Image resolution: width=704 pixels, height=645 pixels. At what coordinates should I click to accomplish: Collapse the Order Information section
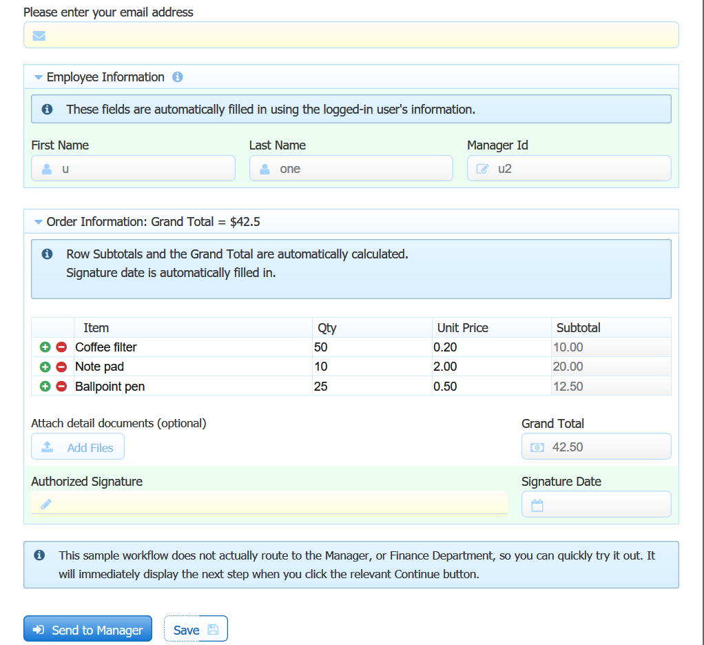click(x=39, y=222)
